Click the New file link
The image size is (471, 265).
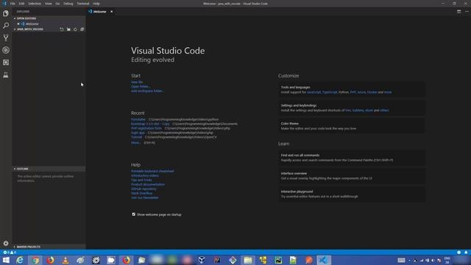point(137,82)
